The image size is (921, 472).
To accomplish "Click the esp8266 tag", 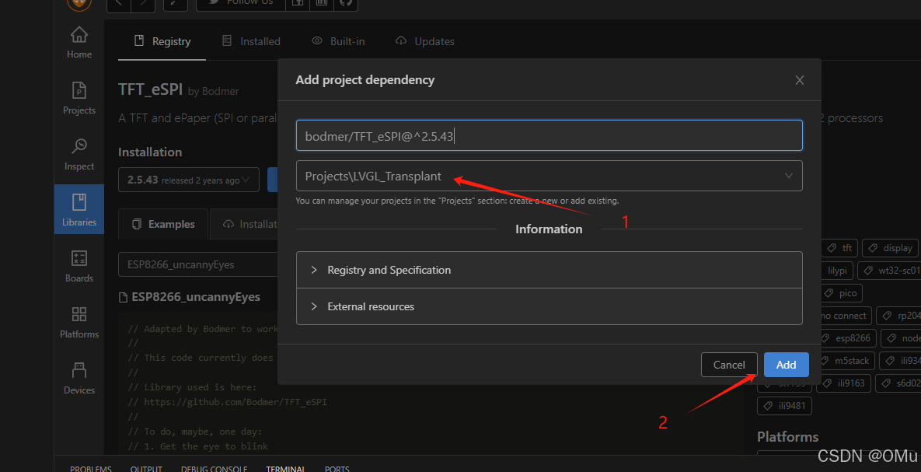I will (x=848, y=338).
